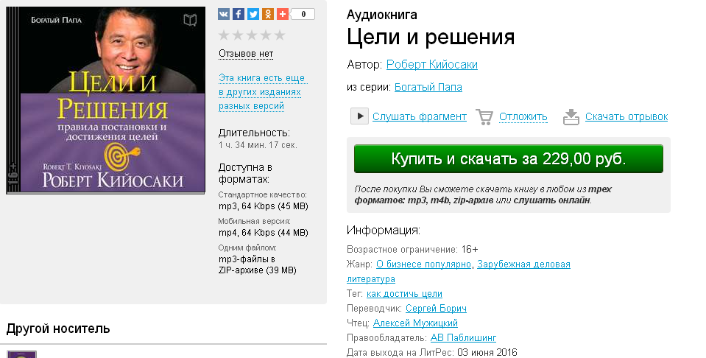
Task: Open the tag 'как достичь цели'
Action: point(404,294)
